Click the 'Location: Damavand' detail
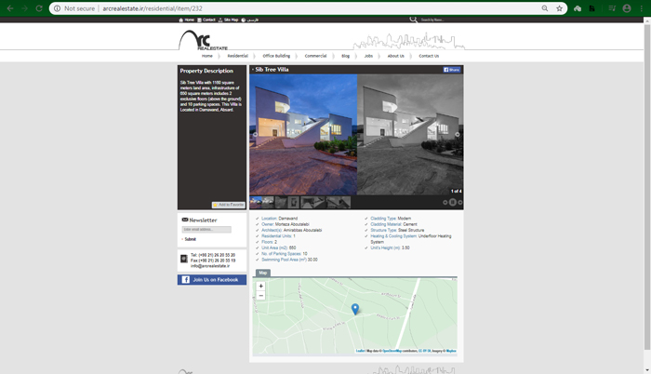 279,218
